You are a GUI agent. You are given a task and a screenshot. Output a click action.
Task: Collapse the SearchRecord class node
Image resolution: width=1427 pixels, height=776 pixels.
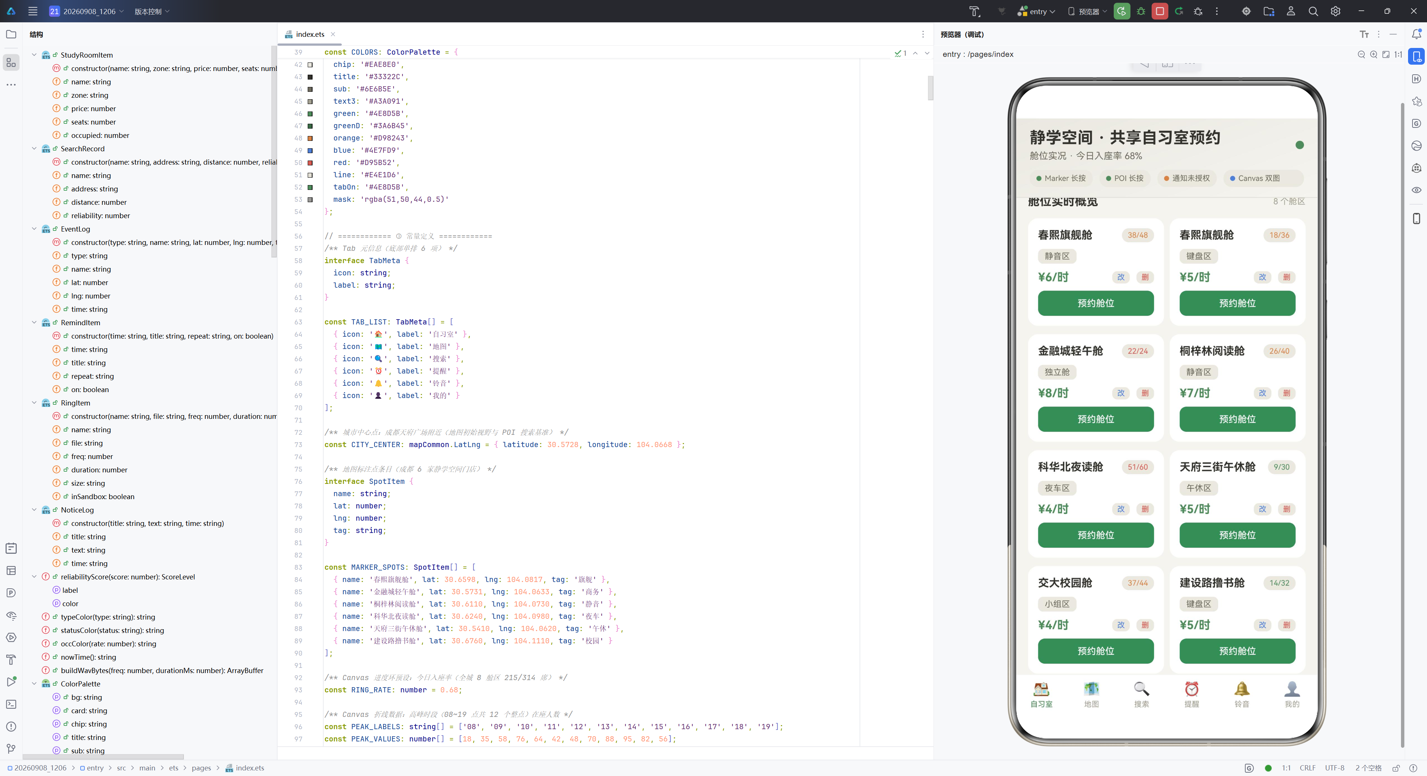pyautogui.click(x=34, y=148)
